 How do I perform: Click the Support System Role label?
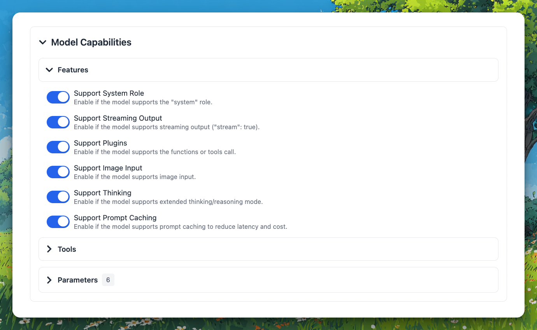click(109, 93)
